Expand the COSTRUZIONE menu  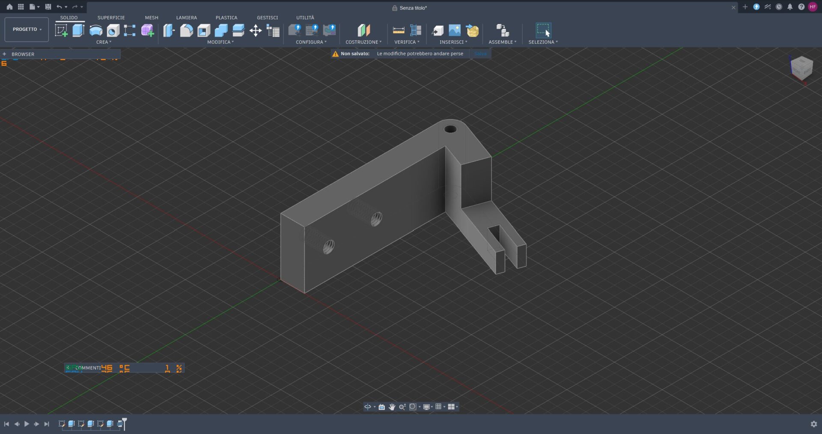tap(363, 42)
